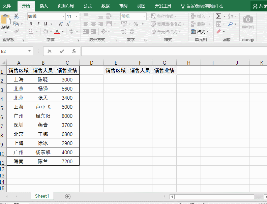Click the formula bar cancel X button
The image size is (267, 204).
tap(50, 51)
